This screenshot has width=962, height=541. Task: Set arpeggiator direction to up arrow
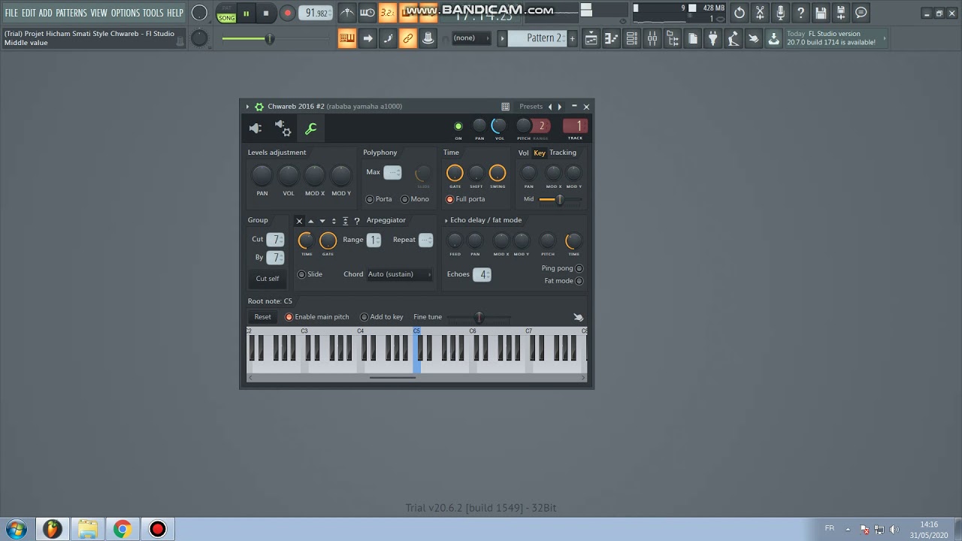point(310,221)
